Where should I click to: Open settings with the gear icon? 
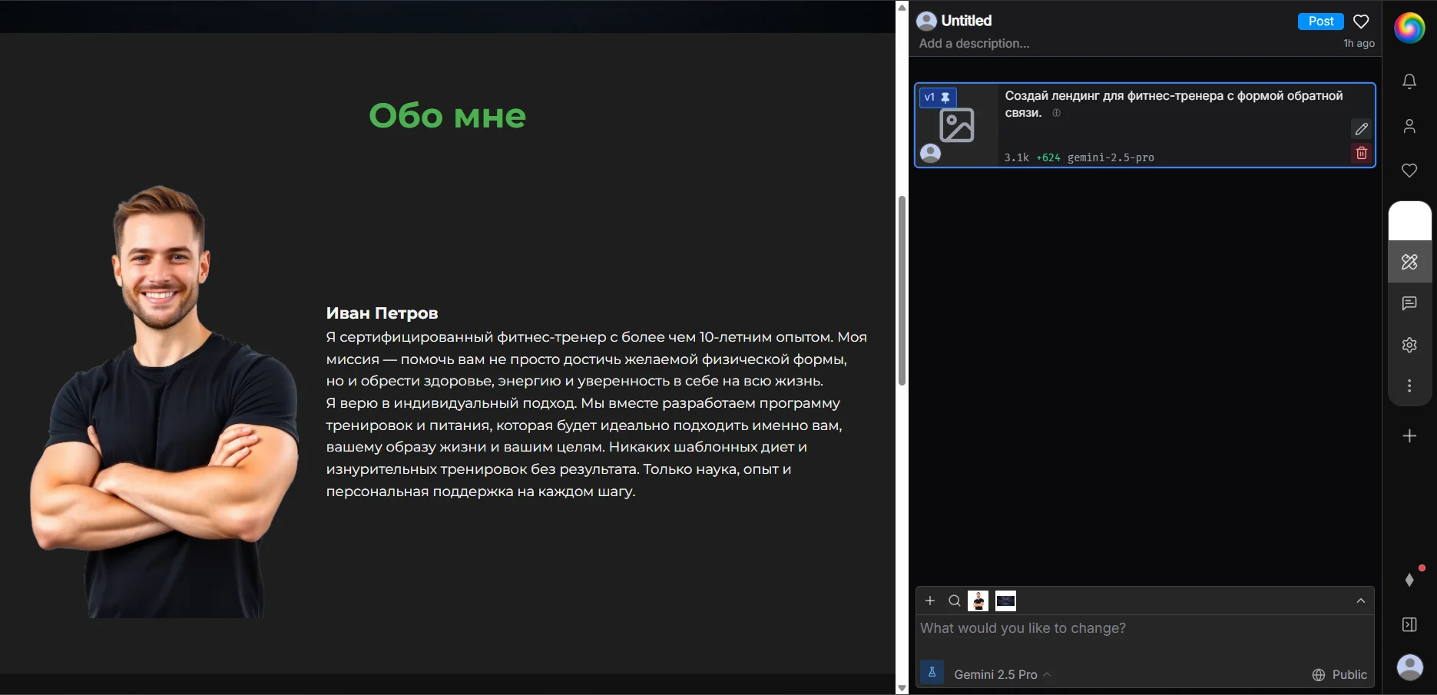[1410, 345]
